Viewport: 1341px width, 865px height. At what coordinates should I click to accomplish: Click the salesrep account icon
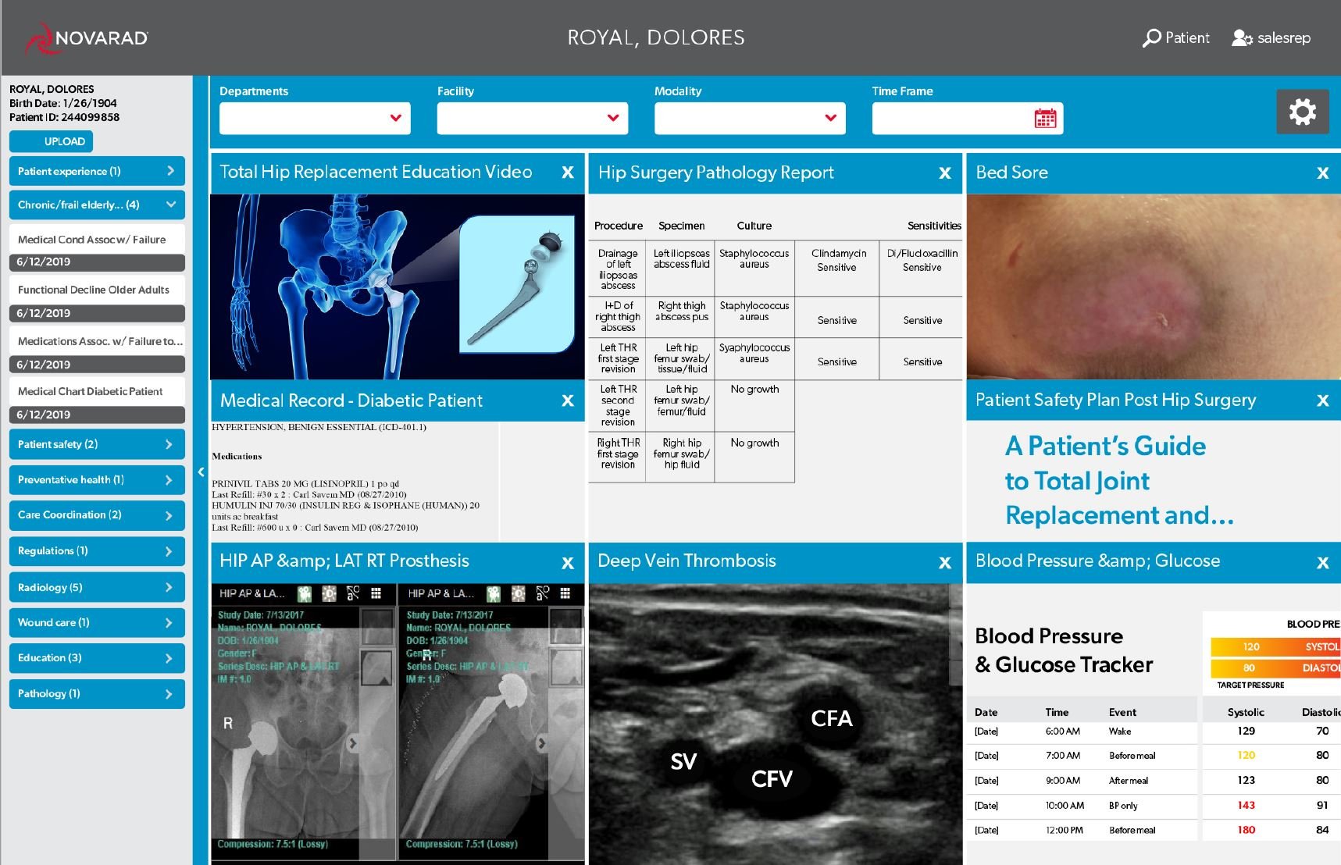(x=1242, y=37)
